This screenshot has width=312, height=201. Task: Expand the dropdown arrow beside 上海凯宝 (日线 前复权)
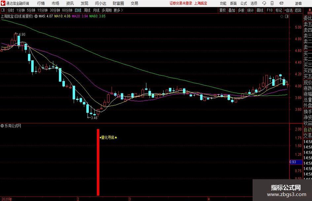pyautogui.click(x=36, y=16)
